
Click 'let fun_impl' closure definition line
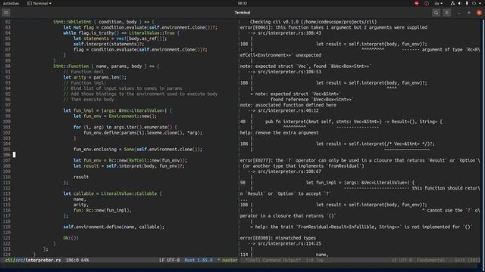[117, 111]
